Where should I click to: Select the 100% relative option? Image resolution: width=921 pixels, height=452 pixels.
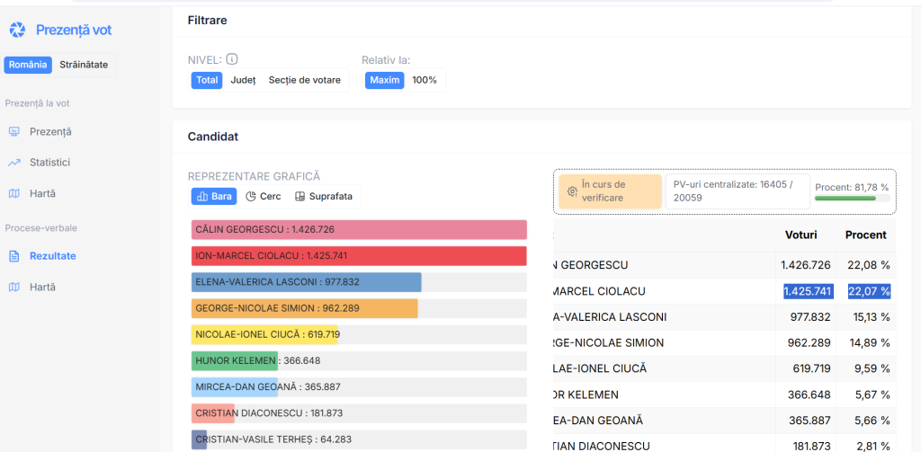[424, 80]
